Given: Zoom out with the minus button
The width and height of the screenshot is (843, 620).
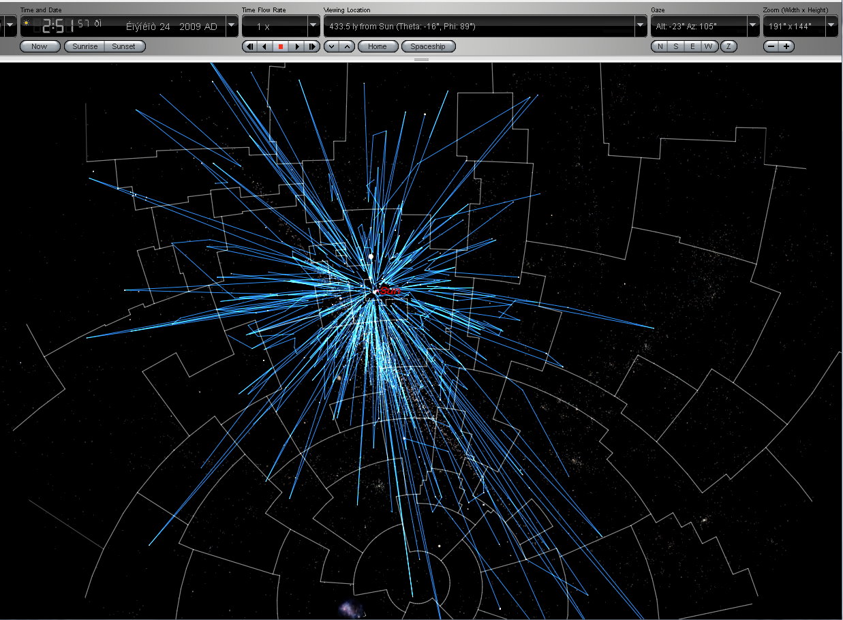Looking at the screenshot, I should [771, 46].
